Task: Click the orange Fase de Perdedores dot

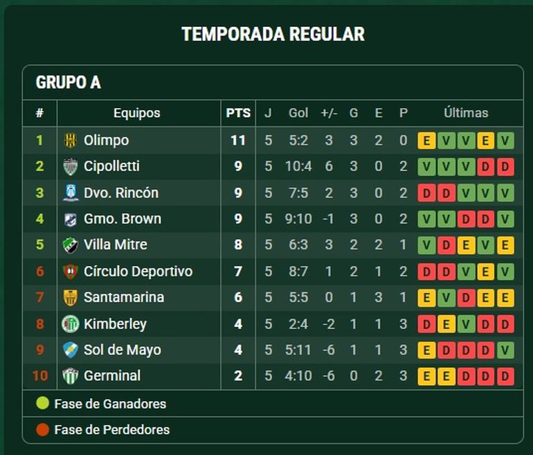Action: pyautogui.click(x=42, y=429)
